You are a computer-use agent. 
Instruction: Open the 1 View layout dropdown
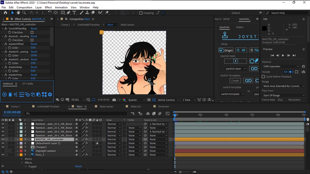coord(189,100)
